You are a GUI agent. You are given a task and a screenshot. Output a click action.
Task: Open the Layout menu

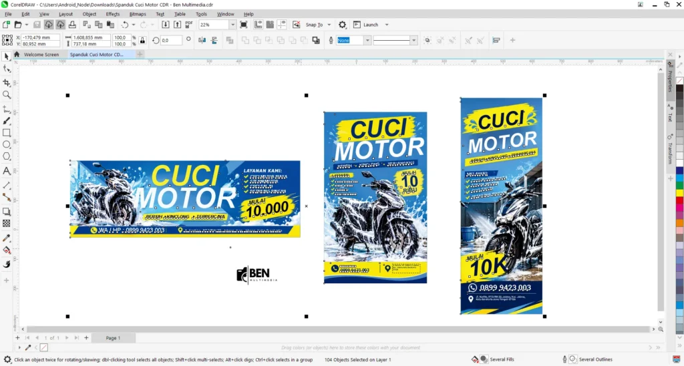click(x=66, y=14)
